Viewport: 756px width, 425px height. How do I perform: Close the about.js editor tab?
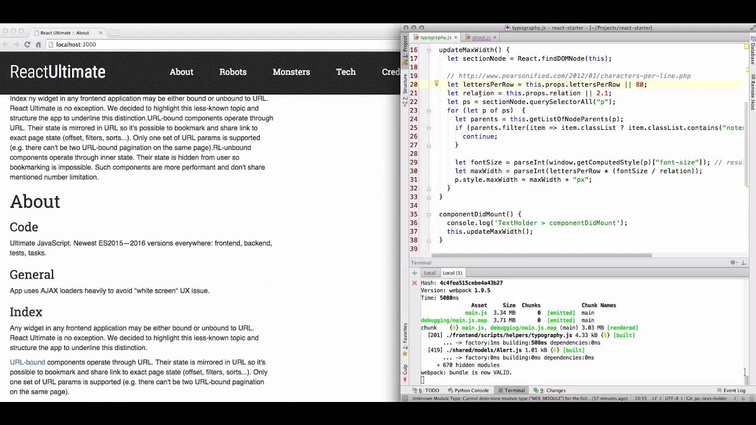click(x=494, y=37)
